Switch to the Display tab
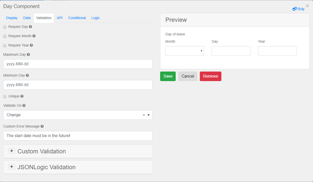Screen dimensions: 313x182 click(x=12, y=18)
